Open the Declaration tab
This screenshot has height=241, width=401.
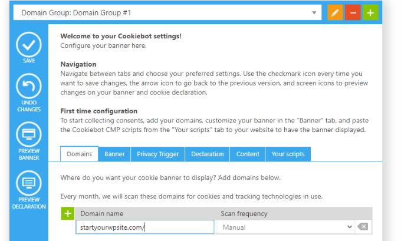click(208, 154)
